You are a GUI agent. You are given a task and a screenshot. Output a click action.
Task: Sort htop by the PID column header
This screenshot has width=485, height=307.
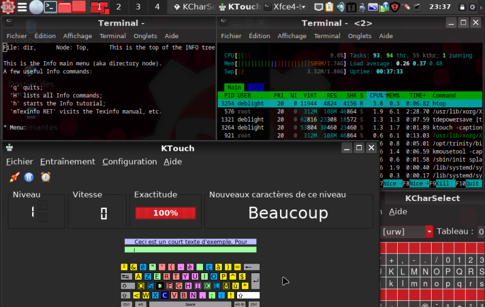pos(229,96)
